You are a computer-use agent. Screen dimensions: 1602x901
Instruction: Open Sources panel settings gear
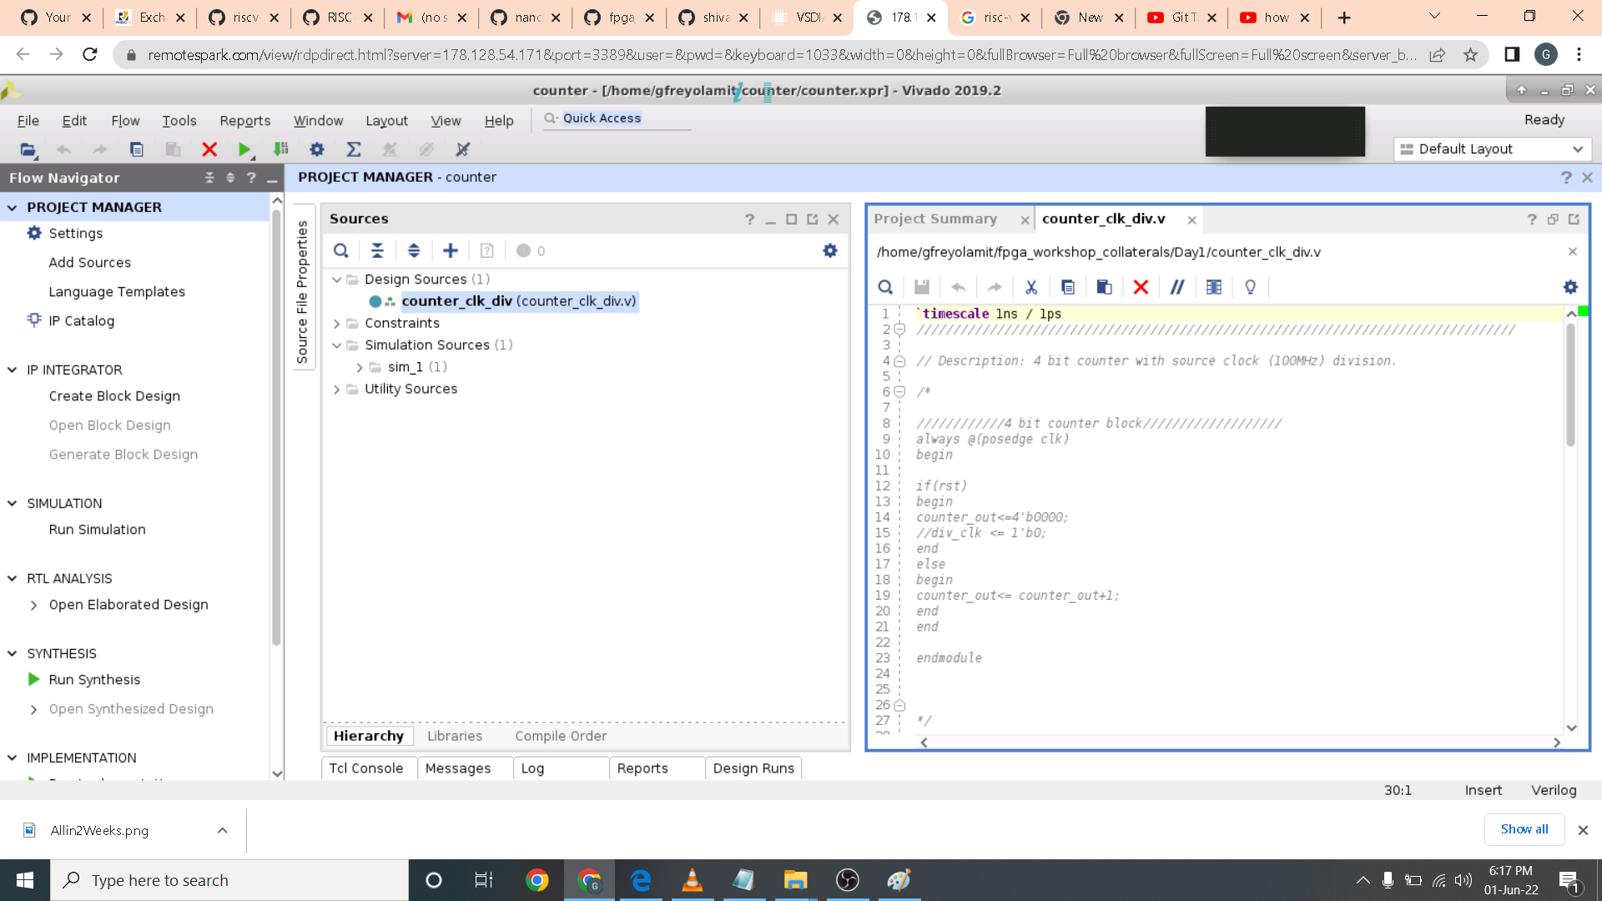pyautogui.click(x=830, y=251)
